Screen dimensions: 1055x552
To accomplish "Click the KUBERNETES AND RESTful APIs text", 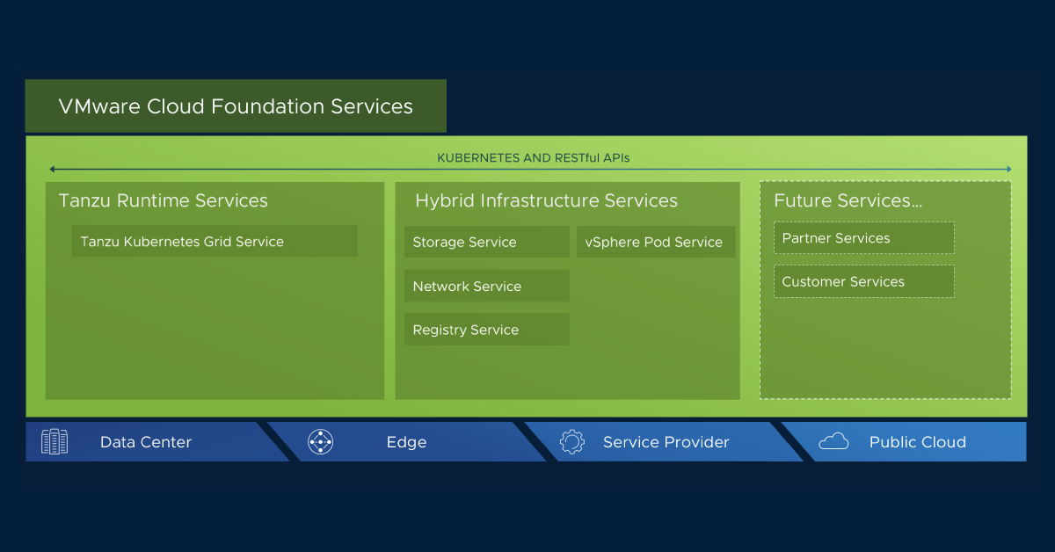I will 534,158.
